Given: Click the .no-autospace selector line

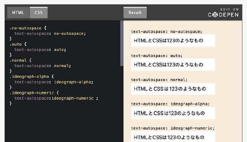Looking at the screenshot, I should point(28,28).
